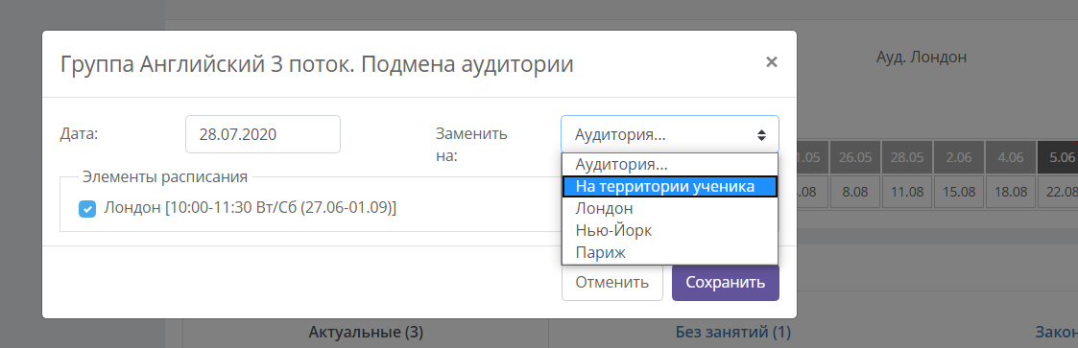Screen dimensions: 1078x348
Task: Click the Ауд. Лондон header text
Action: (x=922, y=57)
